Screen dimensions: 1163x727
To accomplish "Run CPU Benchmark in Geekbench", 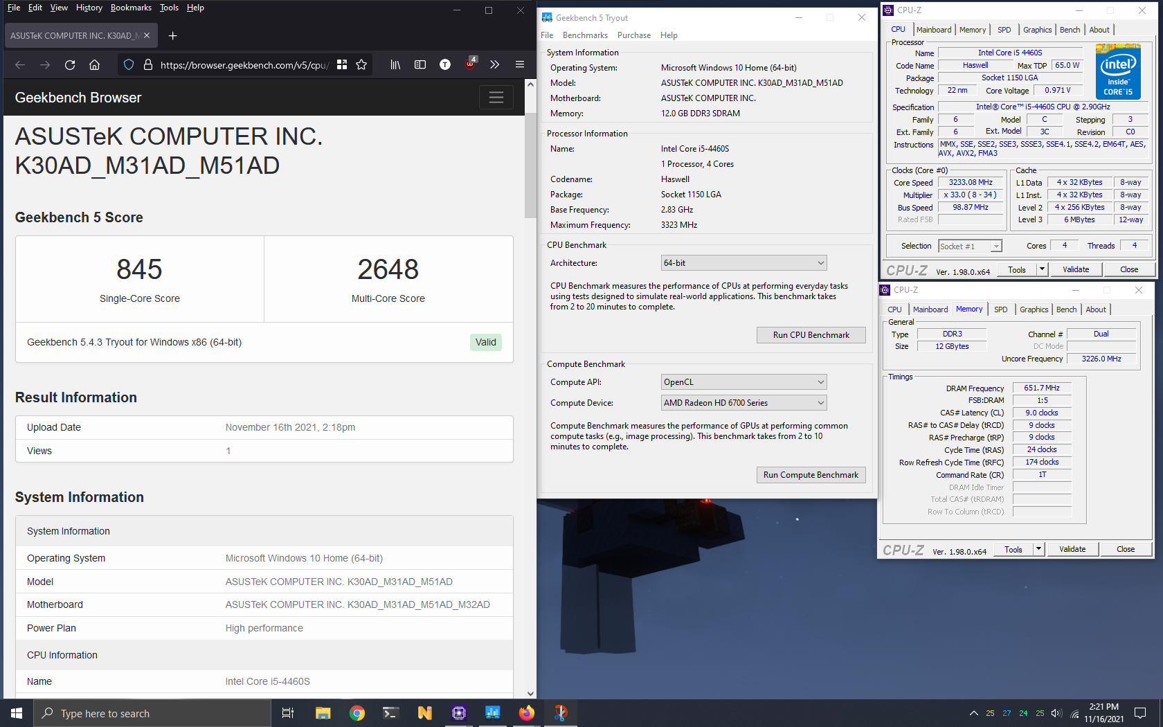I will pyautogui.click(x=811, y=335).
